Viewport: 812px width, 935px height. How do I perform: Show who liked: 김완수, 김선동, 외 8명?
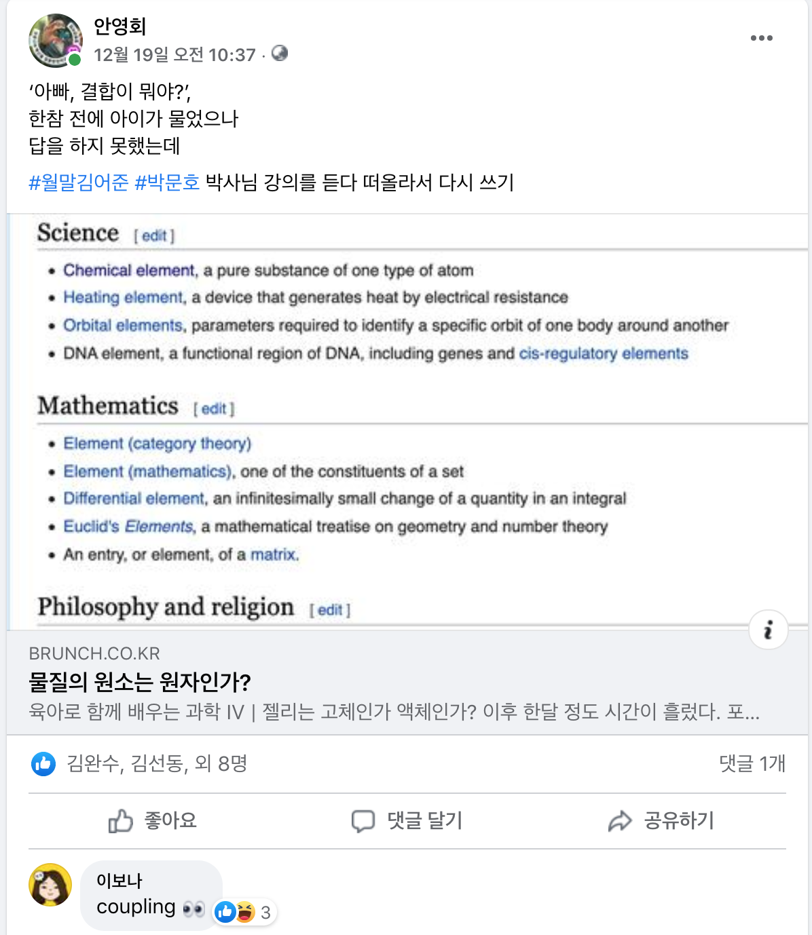(x=156, y=764)
